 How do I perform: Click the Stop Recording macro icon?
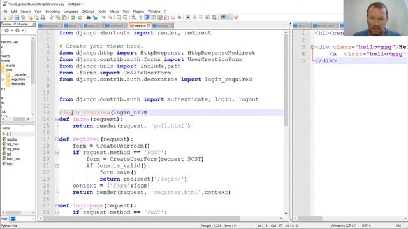click(194, 17)
